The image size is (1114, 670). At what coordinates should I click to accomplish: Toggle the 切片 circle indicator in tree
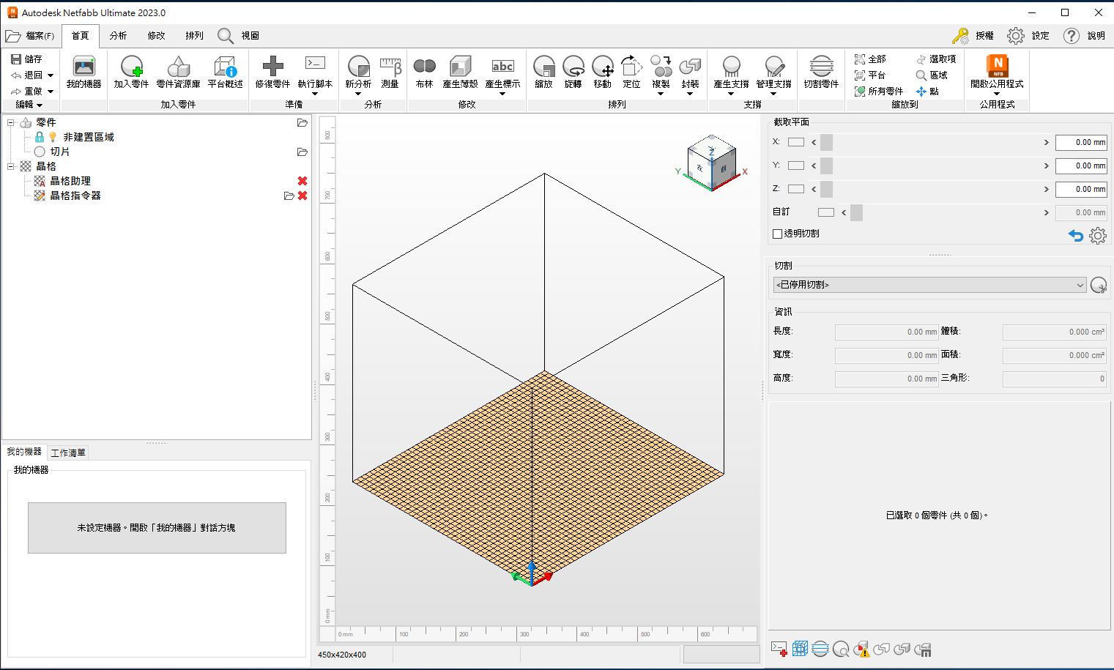pos(40,152)
